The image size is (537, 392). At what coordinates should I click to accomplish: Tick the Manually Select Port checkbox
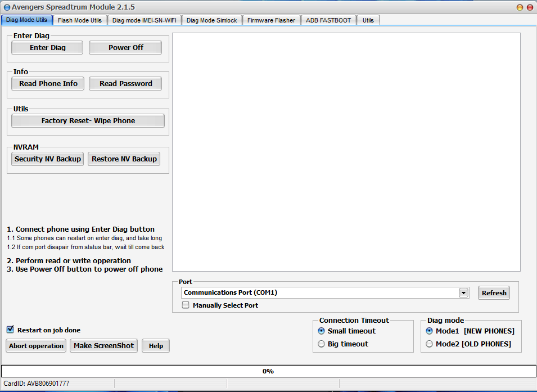tap(186, 305)
